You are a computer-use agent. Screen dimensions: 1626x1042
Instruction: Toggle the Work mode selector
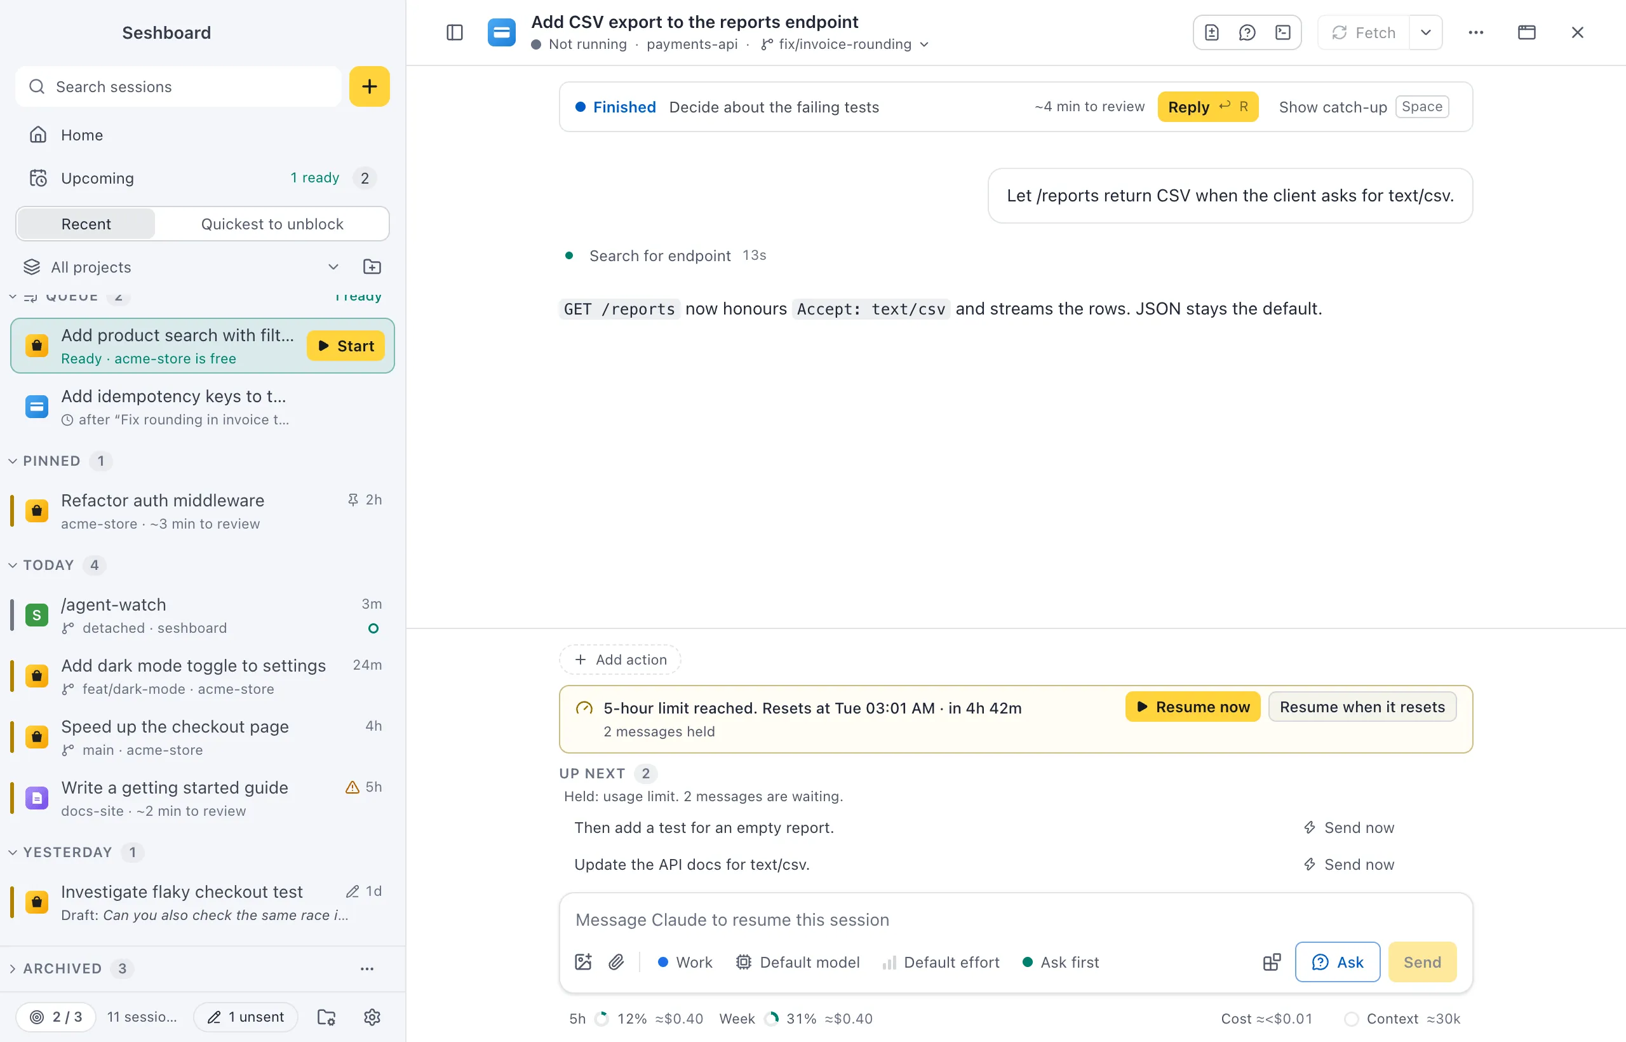click(685, 961)
